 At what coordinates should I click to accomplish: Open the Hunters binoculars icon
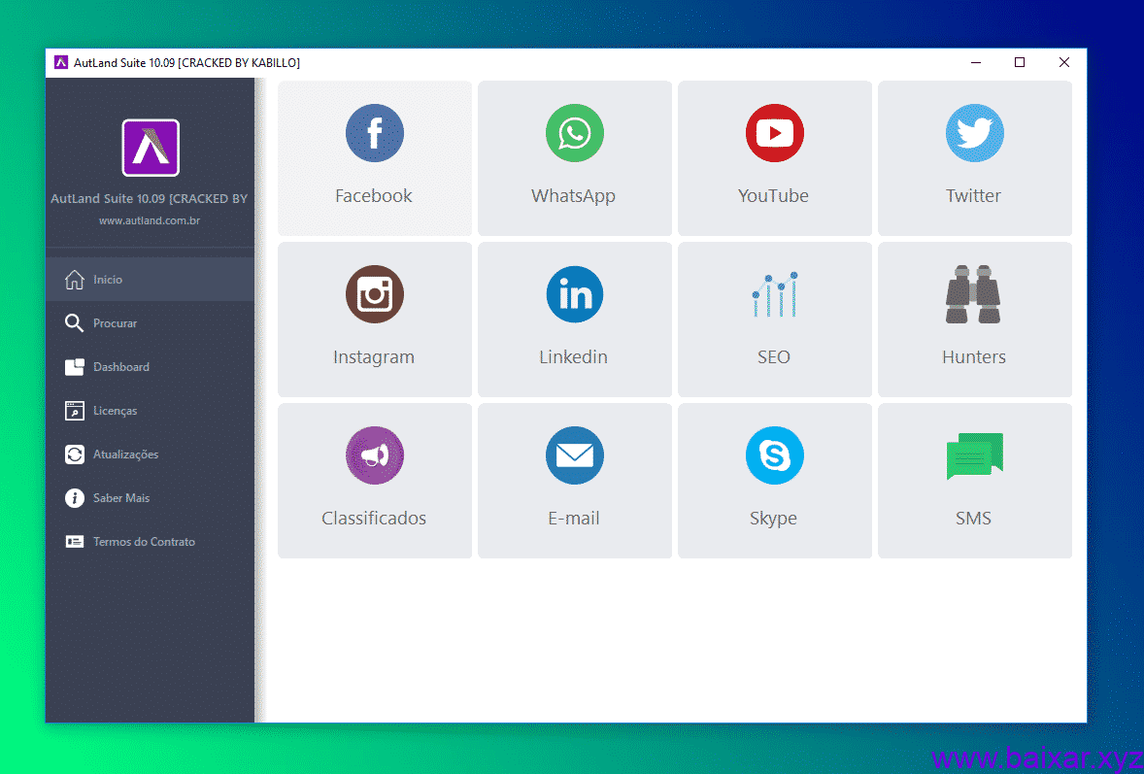pyautogui.click(x=974, y=295)
